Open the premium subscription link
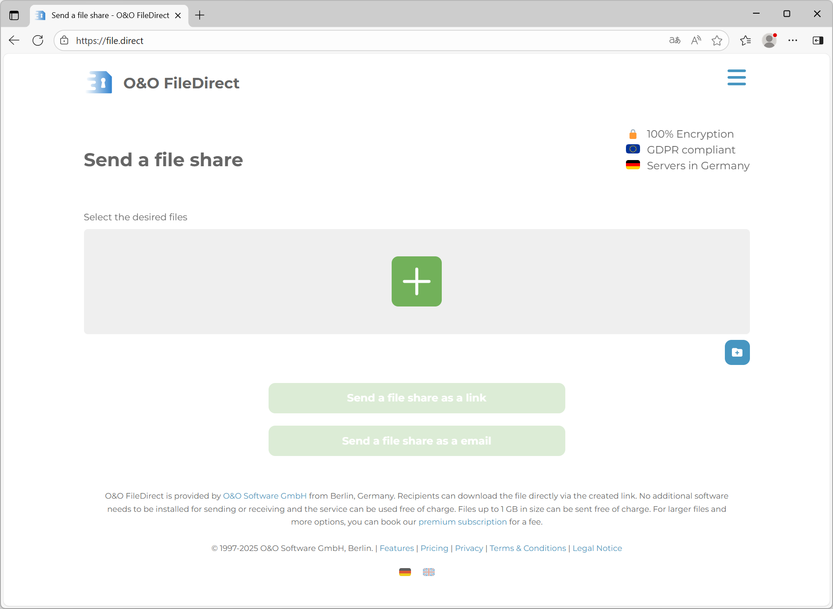The image size is (833, 609). click(462, 522)
